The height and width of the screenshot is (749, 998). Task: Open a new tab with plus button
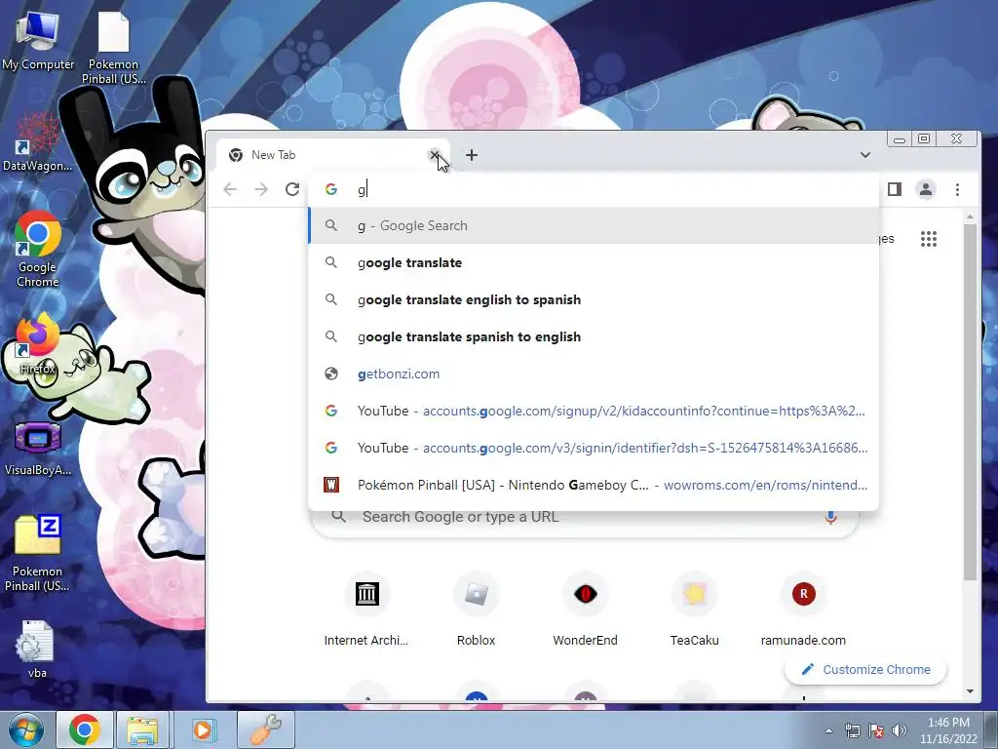pyautogui.click(x=471, y=155)
